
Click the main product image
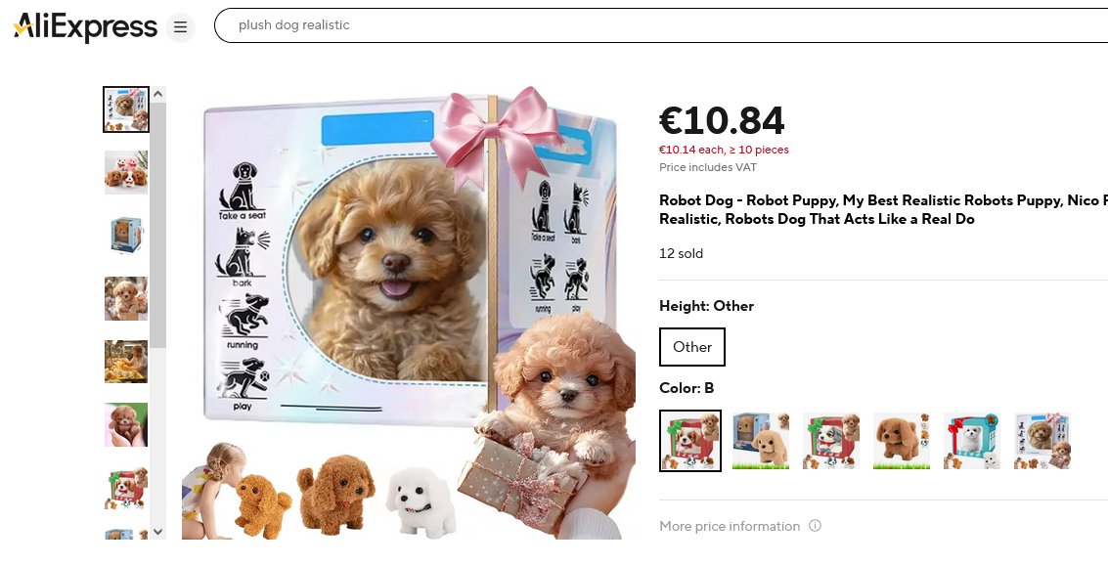coord(409,313)
